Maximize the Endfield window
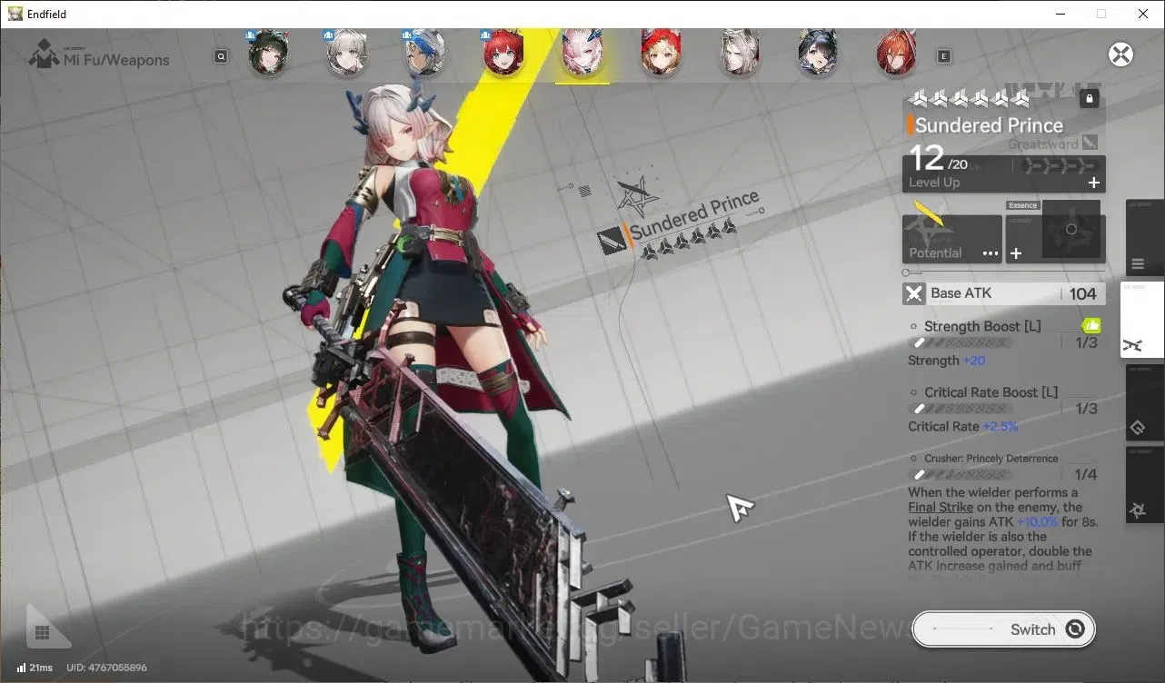The width and height of the screenshot is (1165, 683). coord(1101,14)
